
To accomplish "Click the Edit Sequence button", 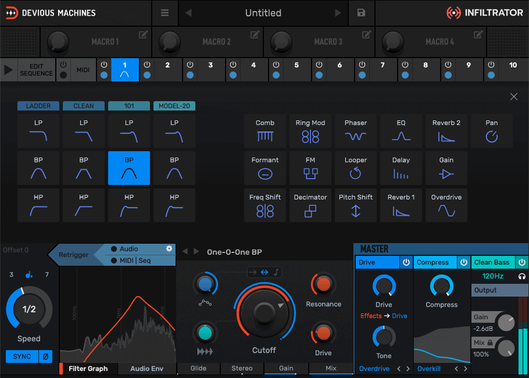I will (x=36, y=70).
